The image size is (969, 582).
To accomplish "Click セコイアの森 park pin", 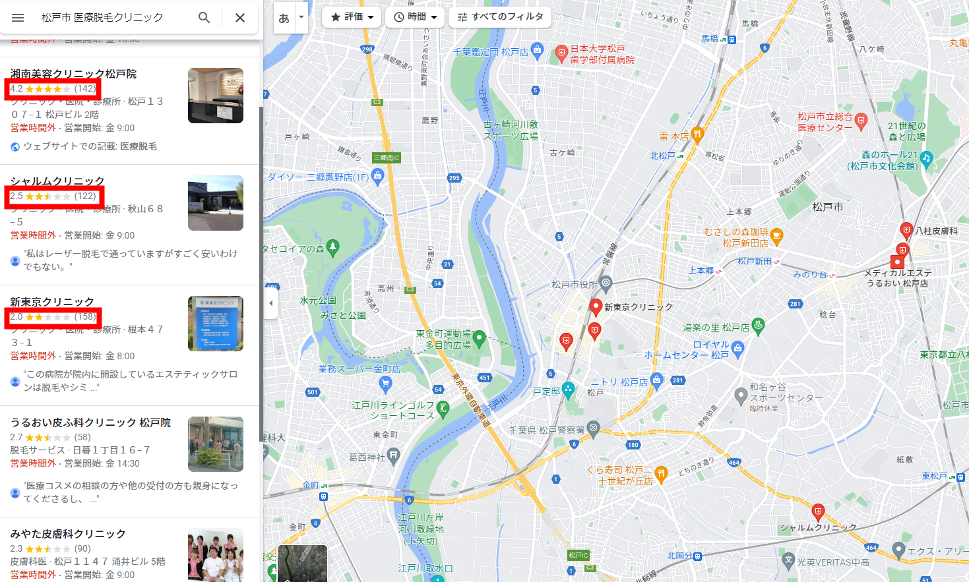I will [333, 247].
